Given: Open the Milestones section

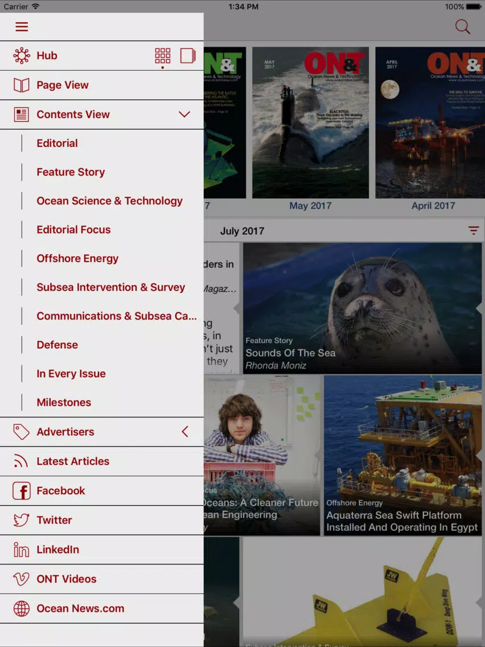Looking at the screenshot, I should tap(102, 402).
